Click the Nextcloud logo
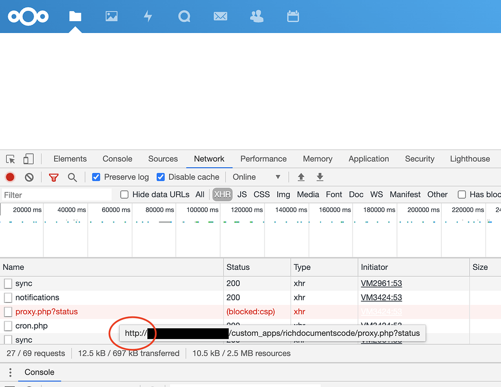The image size is (501, 387). point(28,17)
